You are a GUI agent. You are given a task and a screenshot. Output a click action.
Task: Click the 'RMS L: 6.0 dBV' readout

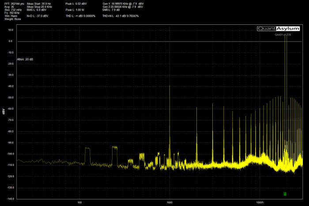click(x=37, y=10)
